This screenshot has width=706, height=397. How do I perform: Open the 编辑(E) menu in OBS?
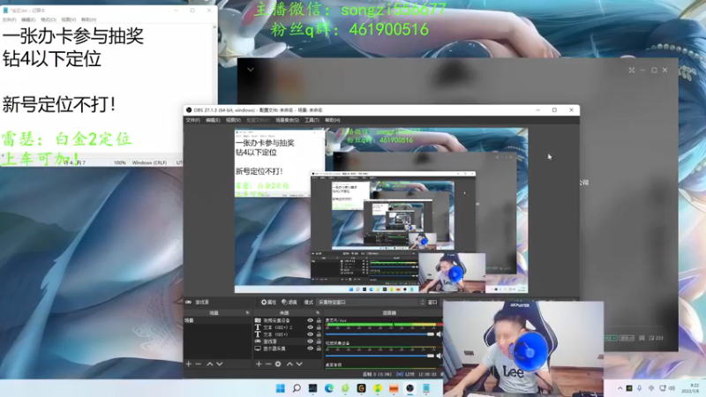click(x=213, y=120)
